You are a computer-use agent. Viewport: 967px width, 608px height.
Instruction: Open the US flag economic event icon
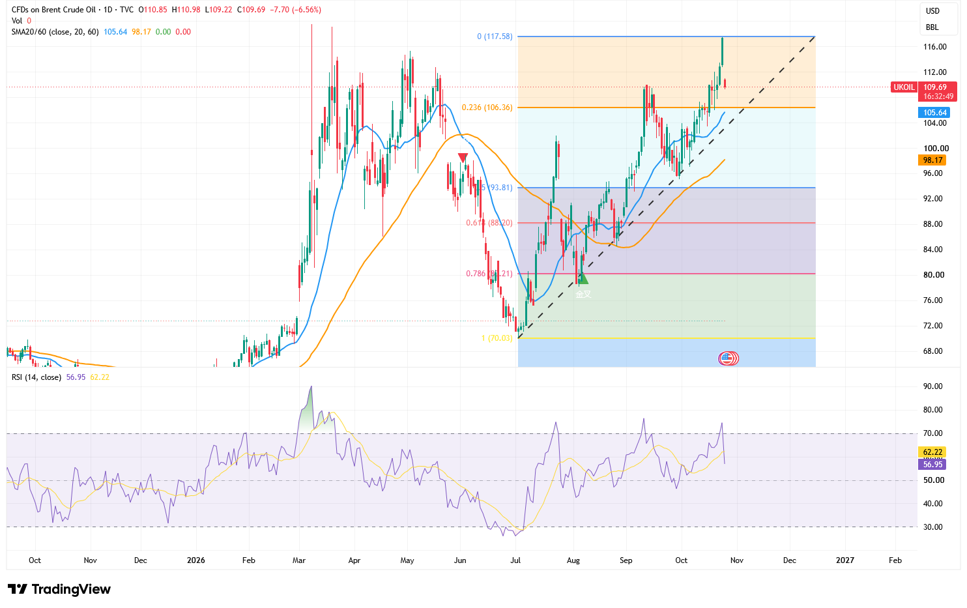(x=727, y=358)
